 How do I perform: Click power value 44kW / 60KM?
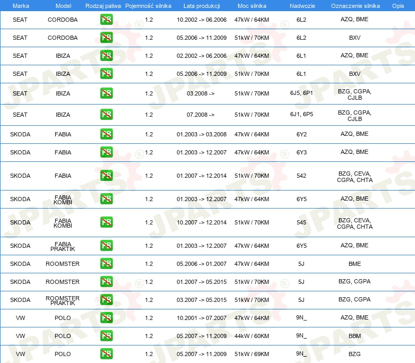(x=252, y=336)
